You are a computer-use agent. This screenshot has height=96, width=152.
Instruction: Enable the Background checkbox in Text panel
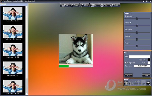(125, 63)
